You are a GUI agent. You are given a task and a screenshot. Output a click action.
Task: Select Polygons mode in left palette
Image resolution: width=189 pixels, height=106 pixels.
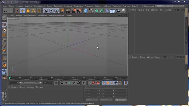point(4,51)
